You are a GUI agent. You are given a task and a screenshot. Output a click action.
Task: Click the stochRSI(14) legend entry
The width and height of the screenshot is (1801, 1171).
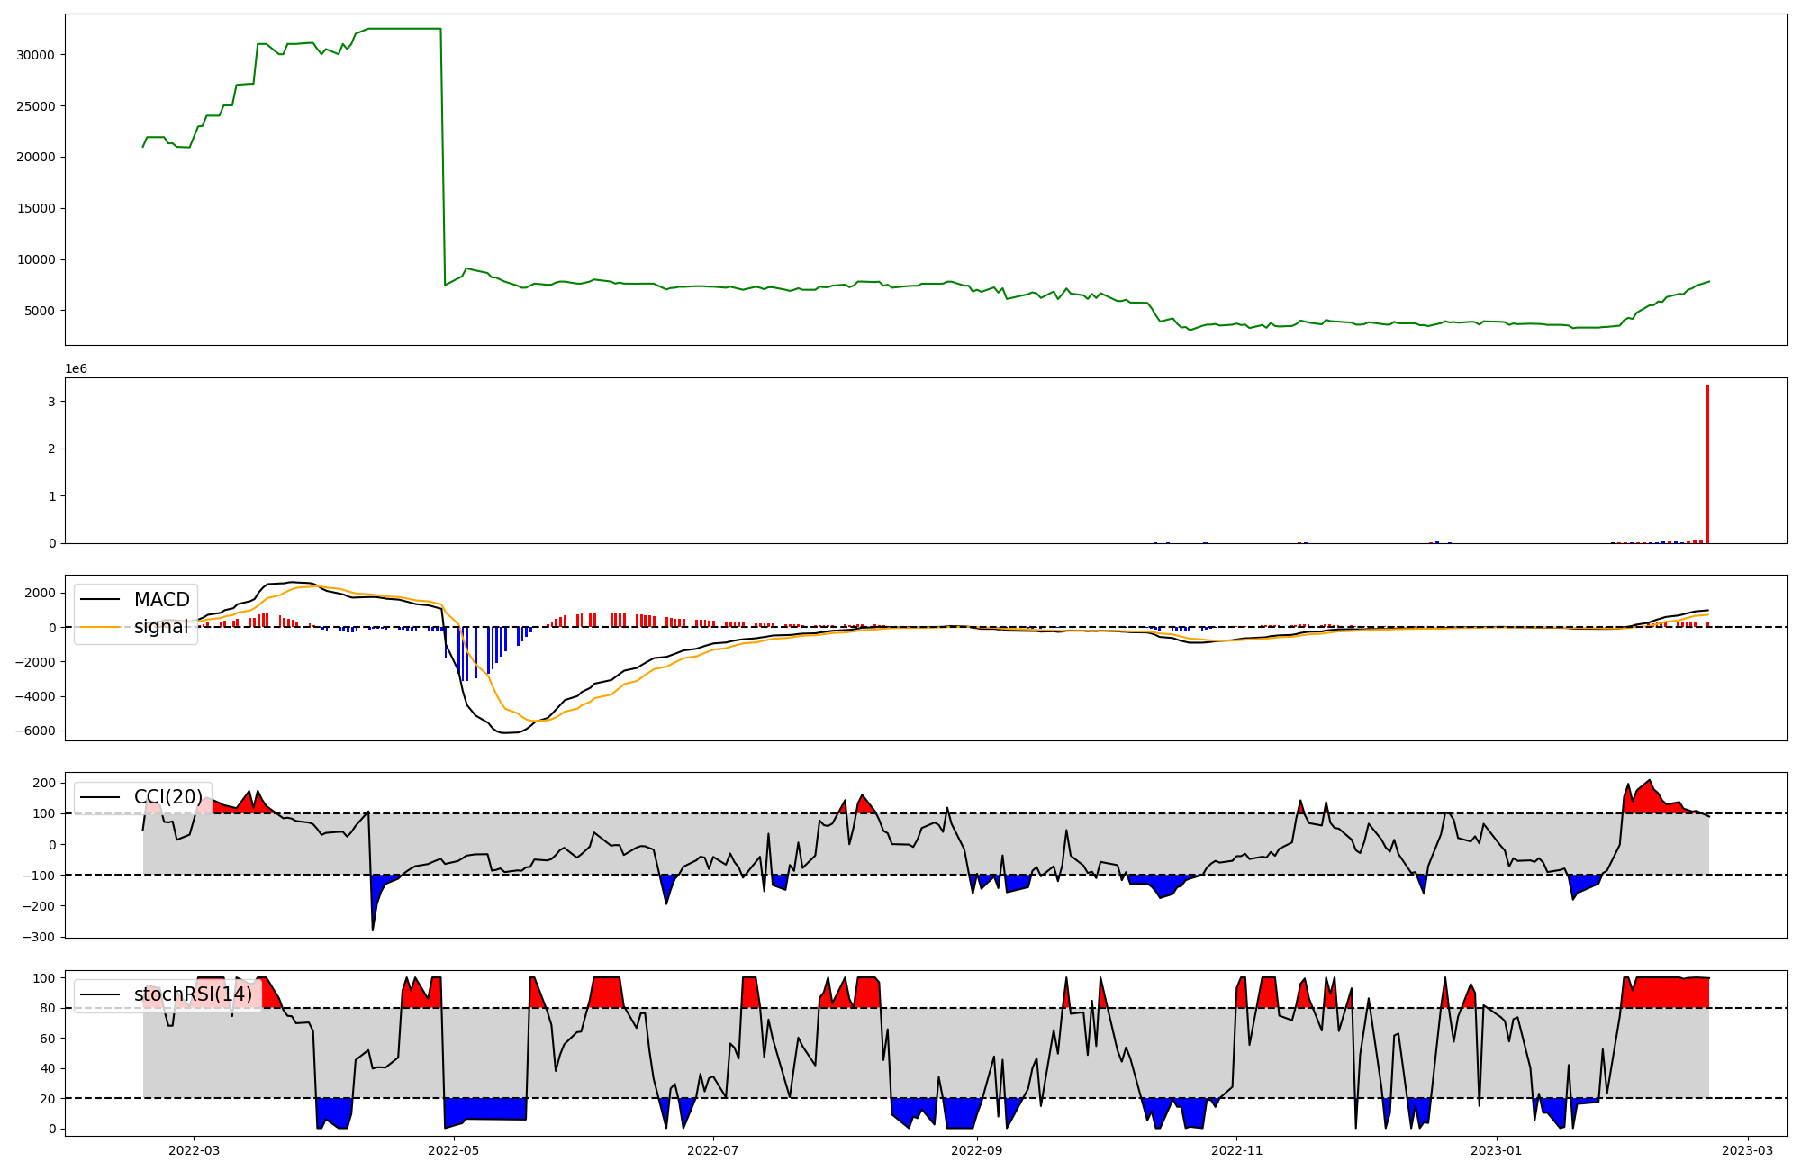pos(193,994)
